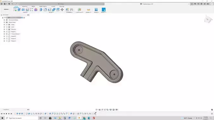Image resolution: width=214 pixels, height=120 pixels.
Task: Select the Create Sketch tool
Action: (x=15, y=9)
